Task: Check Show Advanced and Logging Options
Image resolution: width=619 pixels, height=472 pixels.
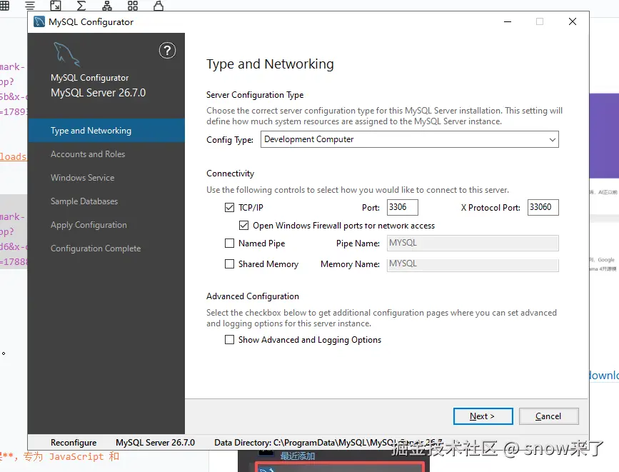Action: coord(229,340)
